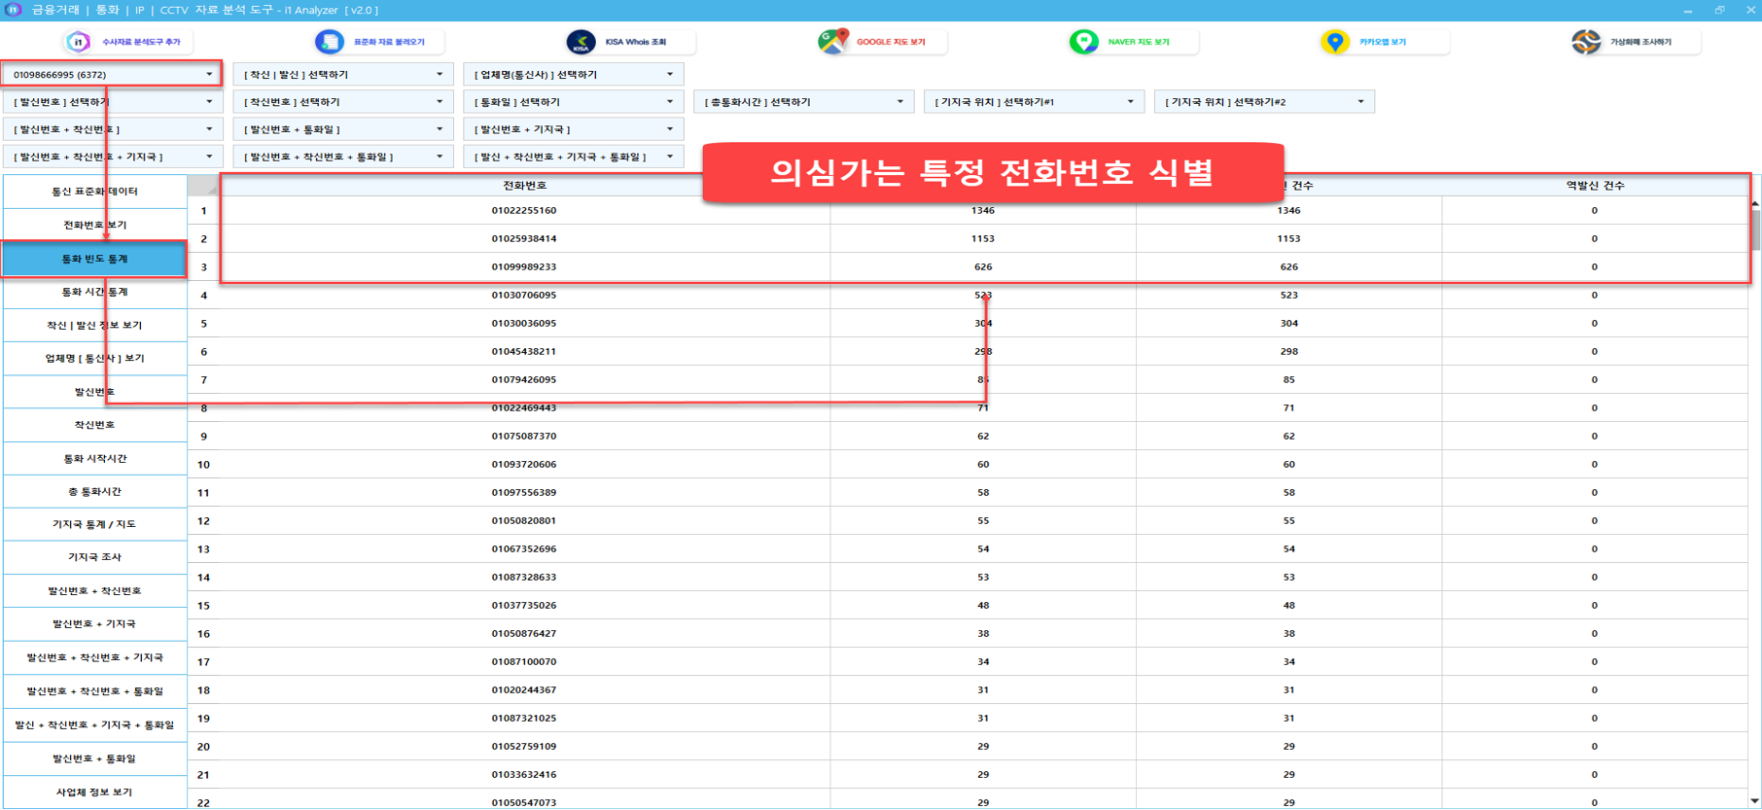Viewport: 1762px width, 810px height.
Task: Sort by the 전화번호 column header
Action: click(x=524, y=185)
